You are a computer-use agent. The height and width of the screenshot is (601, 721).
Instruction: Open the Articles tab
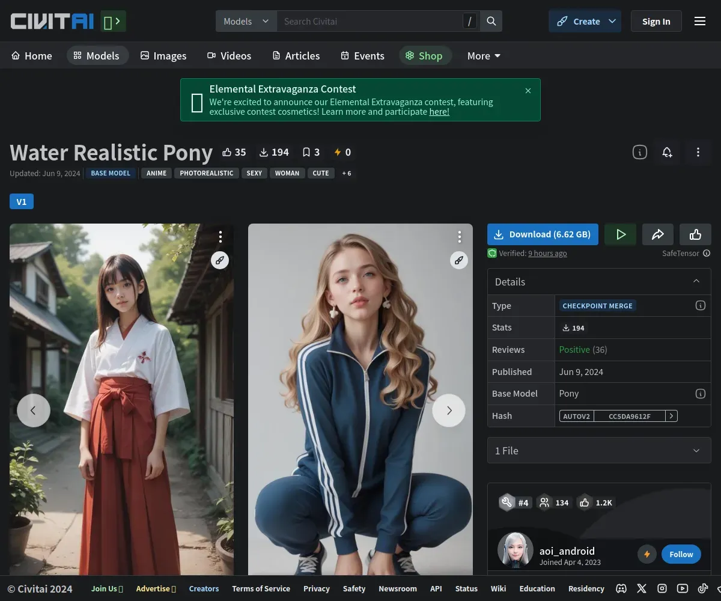[x=296, y=56]
